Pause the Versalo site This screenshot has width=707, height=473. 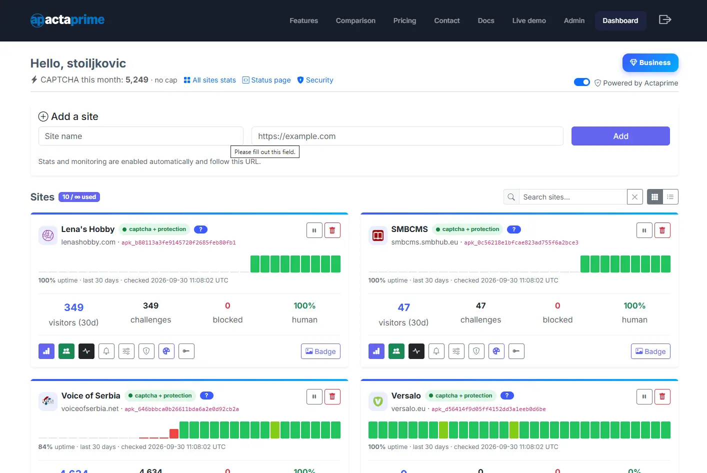644,397
